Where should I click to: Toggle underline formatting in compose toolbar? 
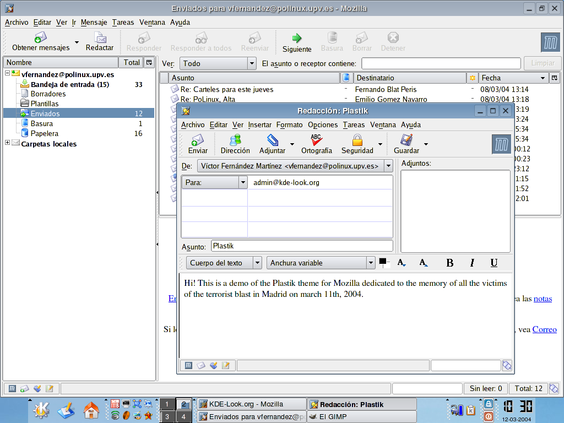coord(494,263)
